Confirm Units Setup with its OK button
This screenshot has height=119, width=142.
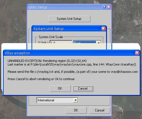(76, 110)
